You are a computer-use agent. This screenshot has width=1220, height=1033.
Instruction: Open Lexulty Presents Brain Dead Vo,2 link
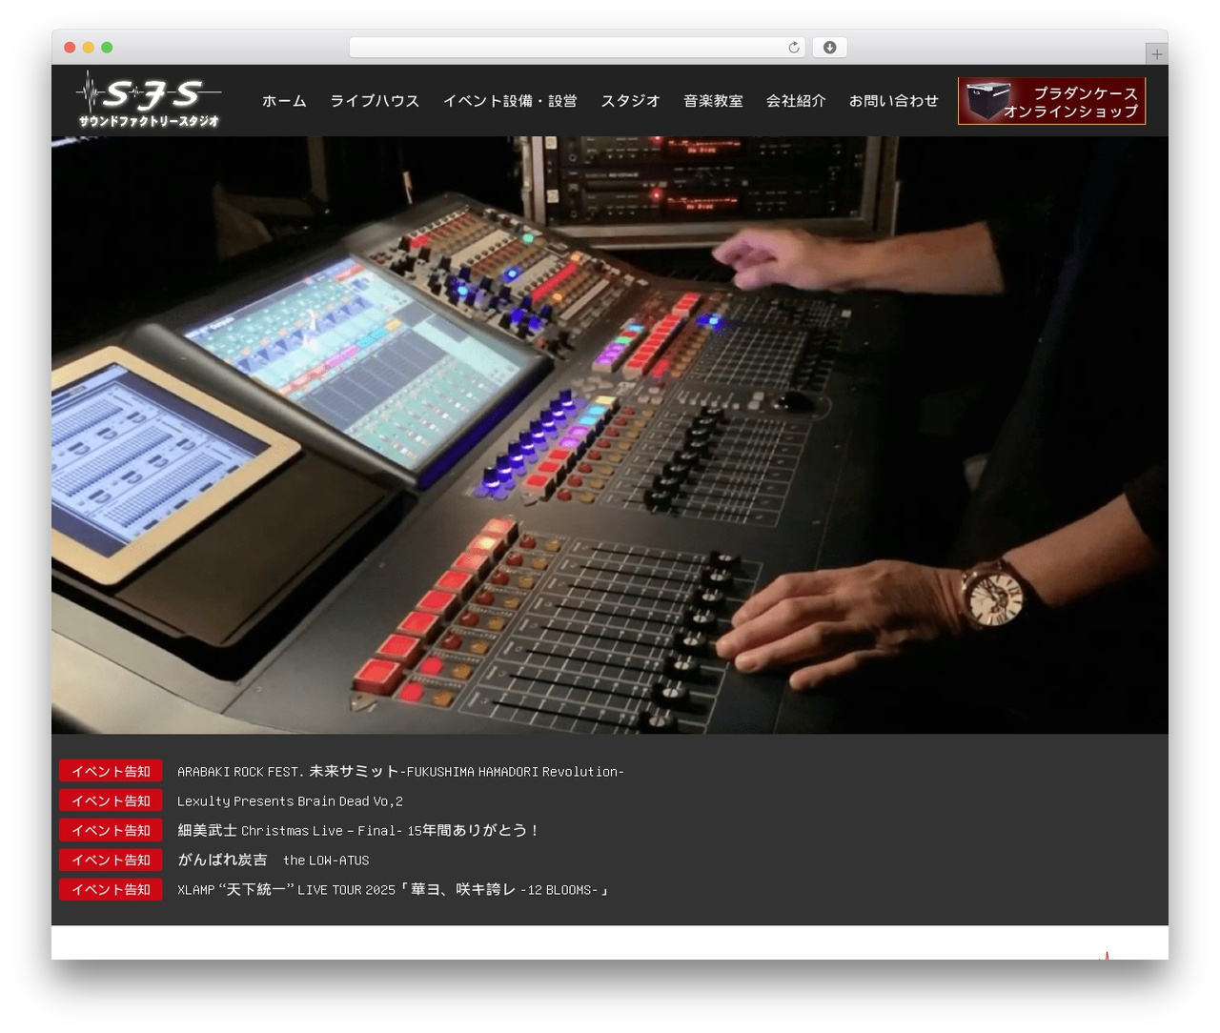pyautogui.click(x=290, y=801)
